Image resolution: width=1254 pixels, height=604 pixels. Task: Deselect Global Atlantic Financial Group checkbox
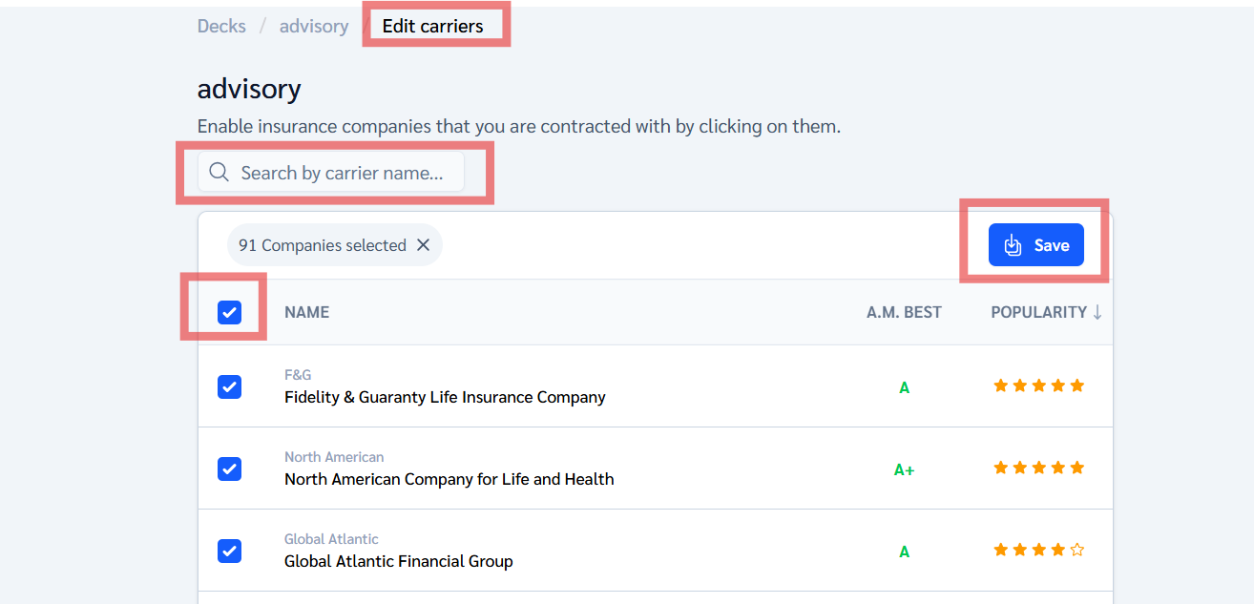pyautogui.click(x=229, y=551)
